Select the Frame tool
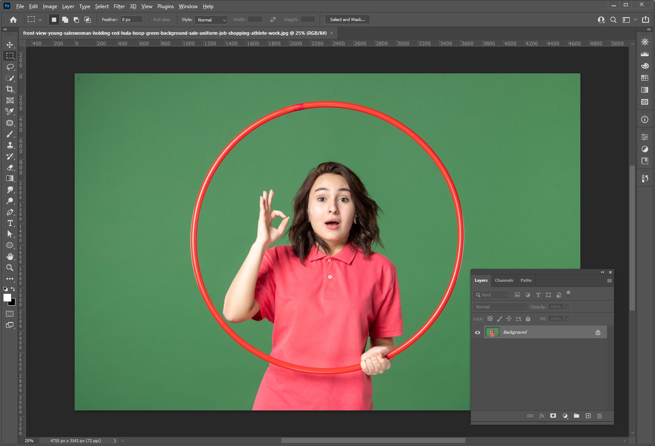Viewport: 655px width, 446px height. click(x=10, y=100)
